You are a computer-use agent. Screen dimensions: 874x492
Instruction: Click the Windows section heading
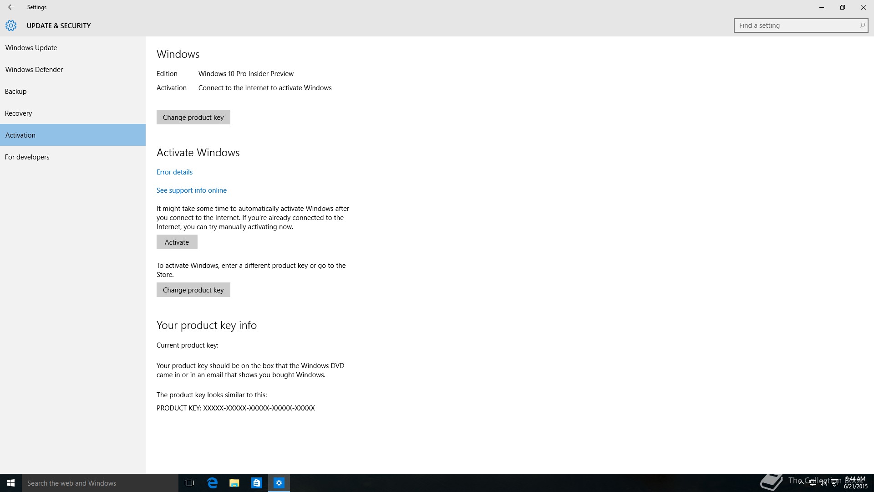pyautogui.click(x=178, y=54)
